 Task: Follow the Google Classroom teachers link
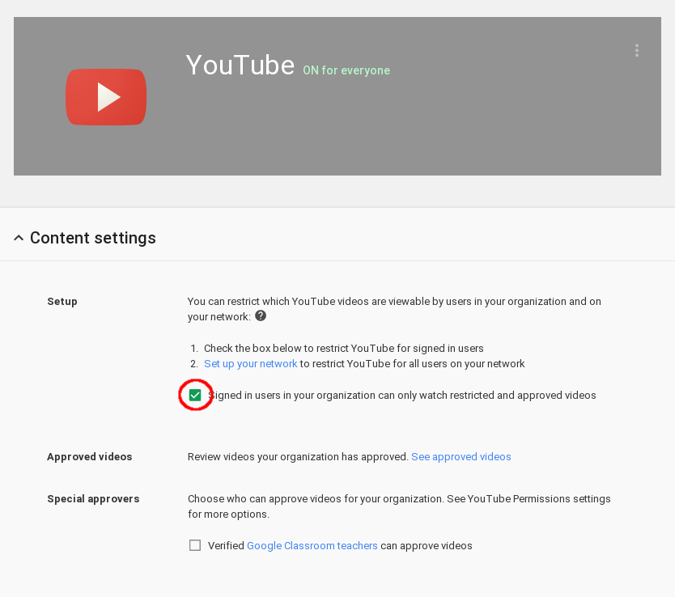tap(312, 546)
